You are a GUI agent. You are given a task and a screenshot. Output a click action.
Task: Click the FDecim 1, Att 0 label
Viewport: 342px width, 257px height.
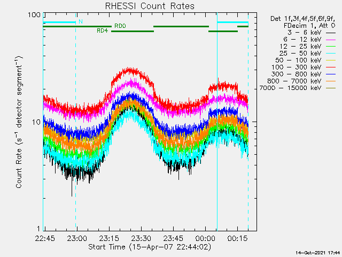(309, 26)
